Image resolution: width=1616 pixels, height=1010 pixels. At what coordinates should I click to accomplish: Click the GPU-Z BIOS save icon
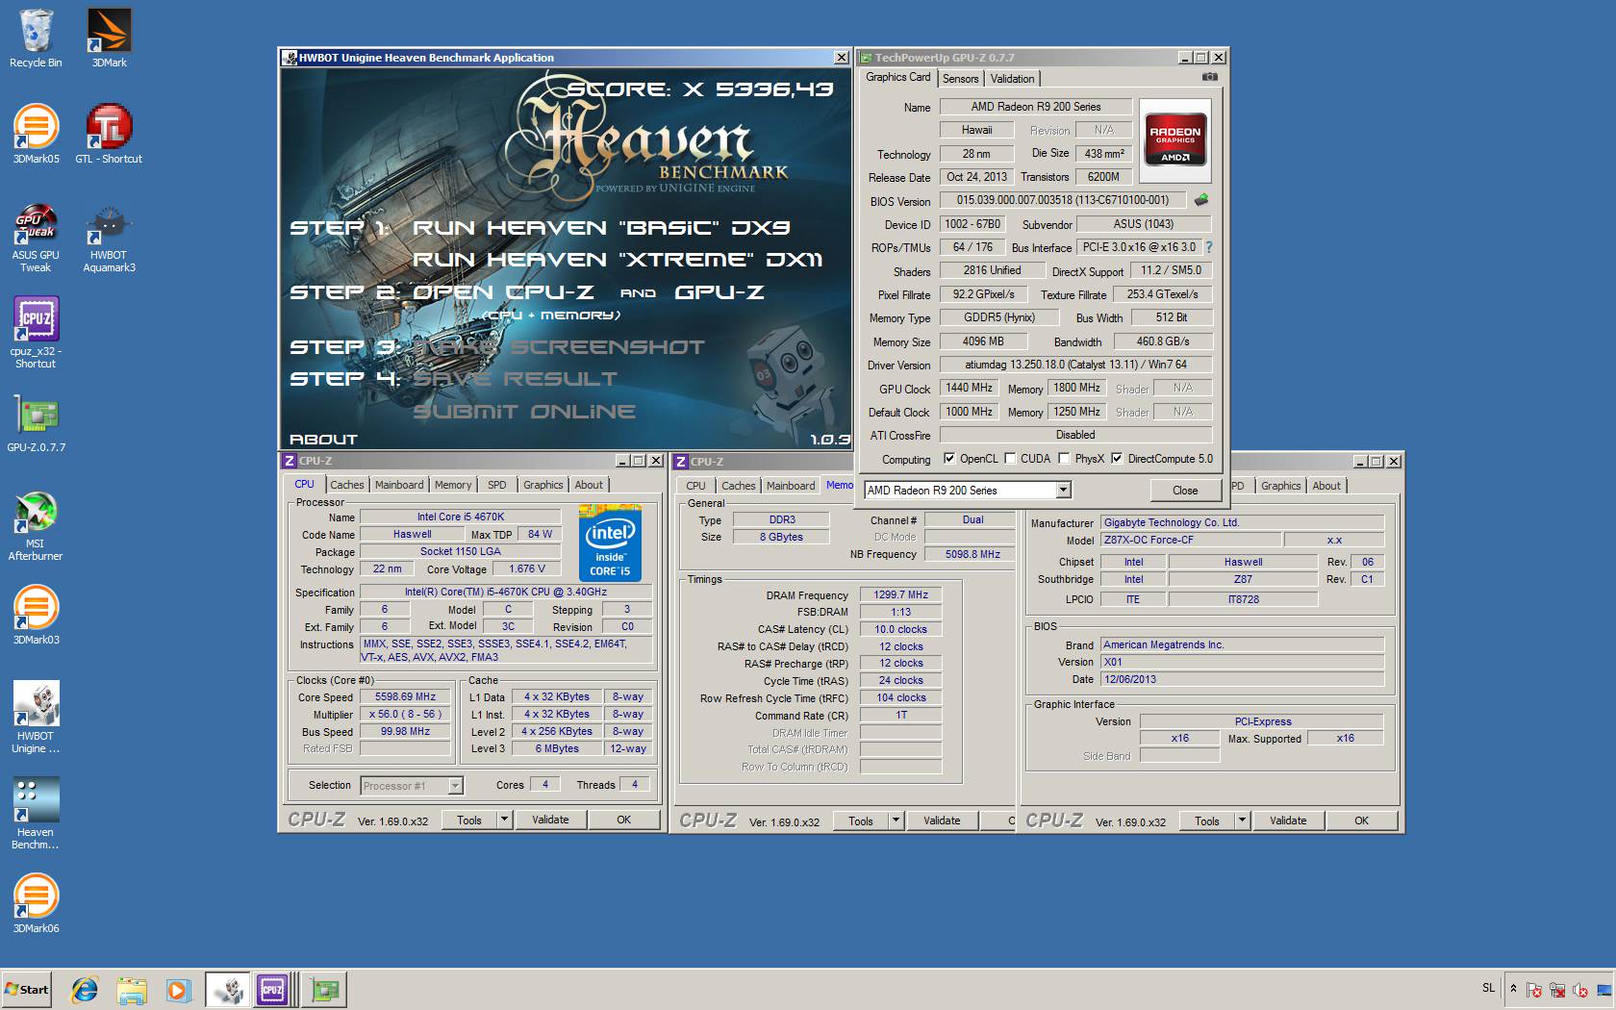click(x=1201, y=200)
